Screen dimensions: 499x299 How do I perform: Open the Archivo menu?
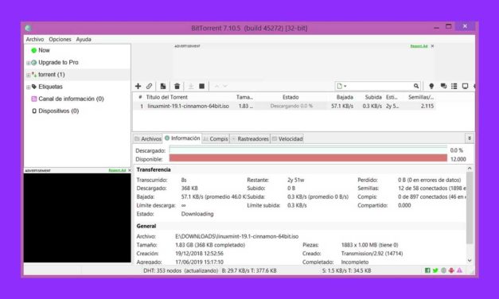coord(35,39)
